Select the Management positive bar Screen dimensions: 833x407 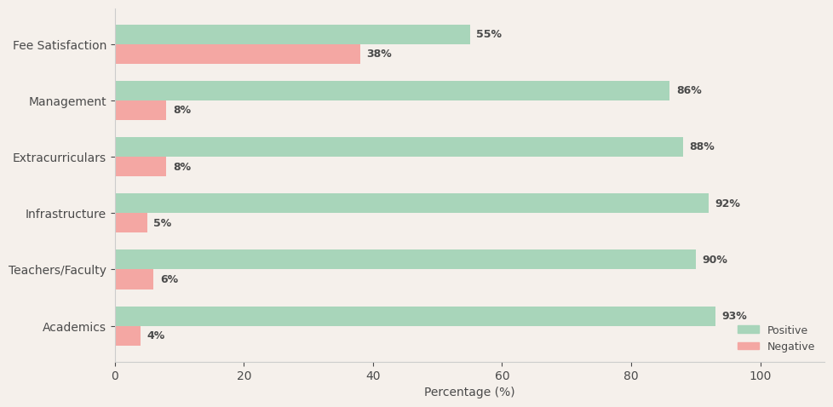coord(392,91)
